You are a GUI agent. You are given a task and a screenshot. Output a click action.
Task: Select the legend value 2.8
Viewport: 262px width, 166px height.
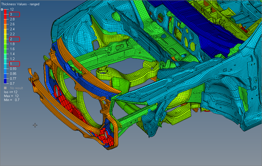(12, 19)
